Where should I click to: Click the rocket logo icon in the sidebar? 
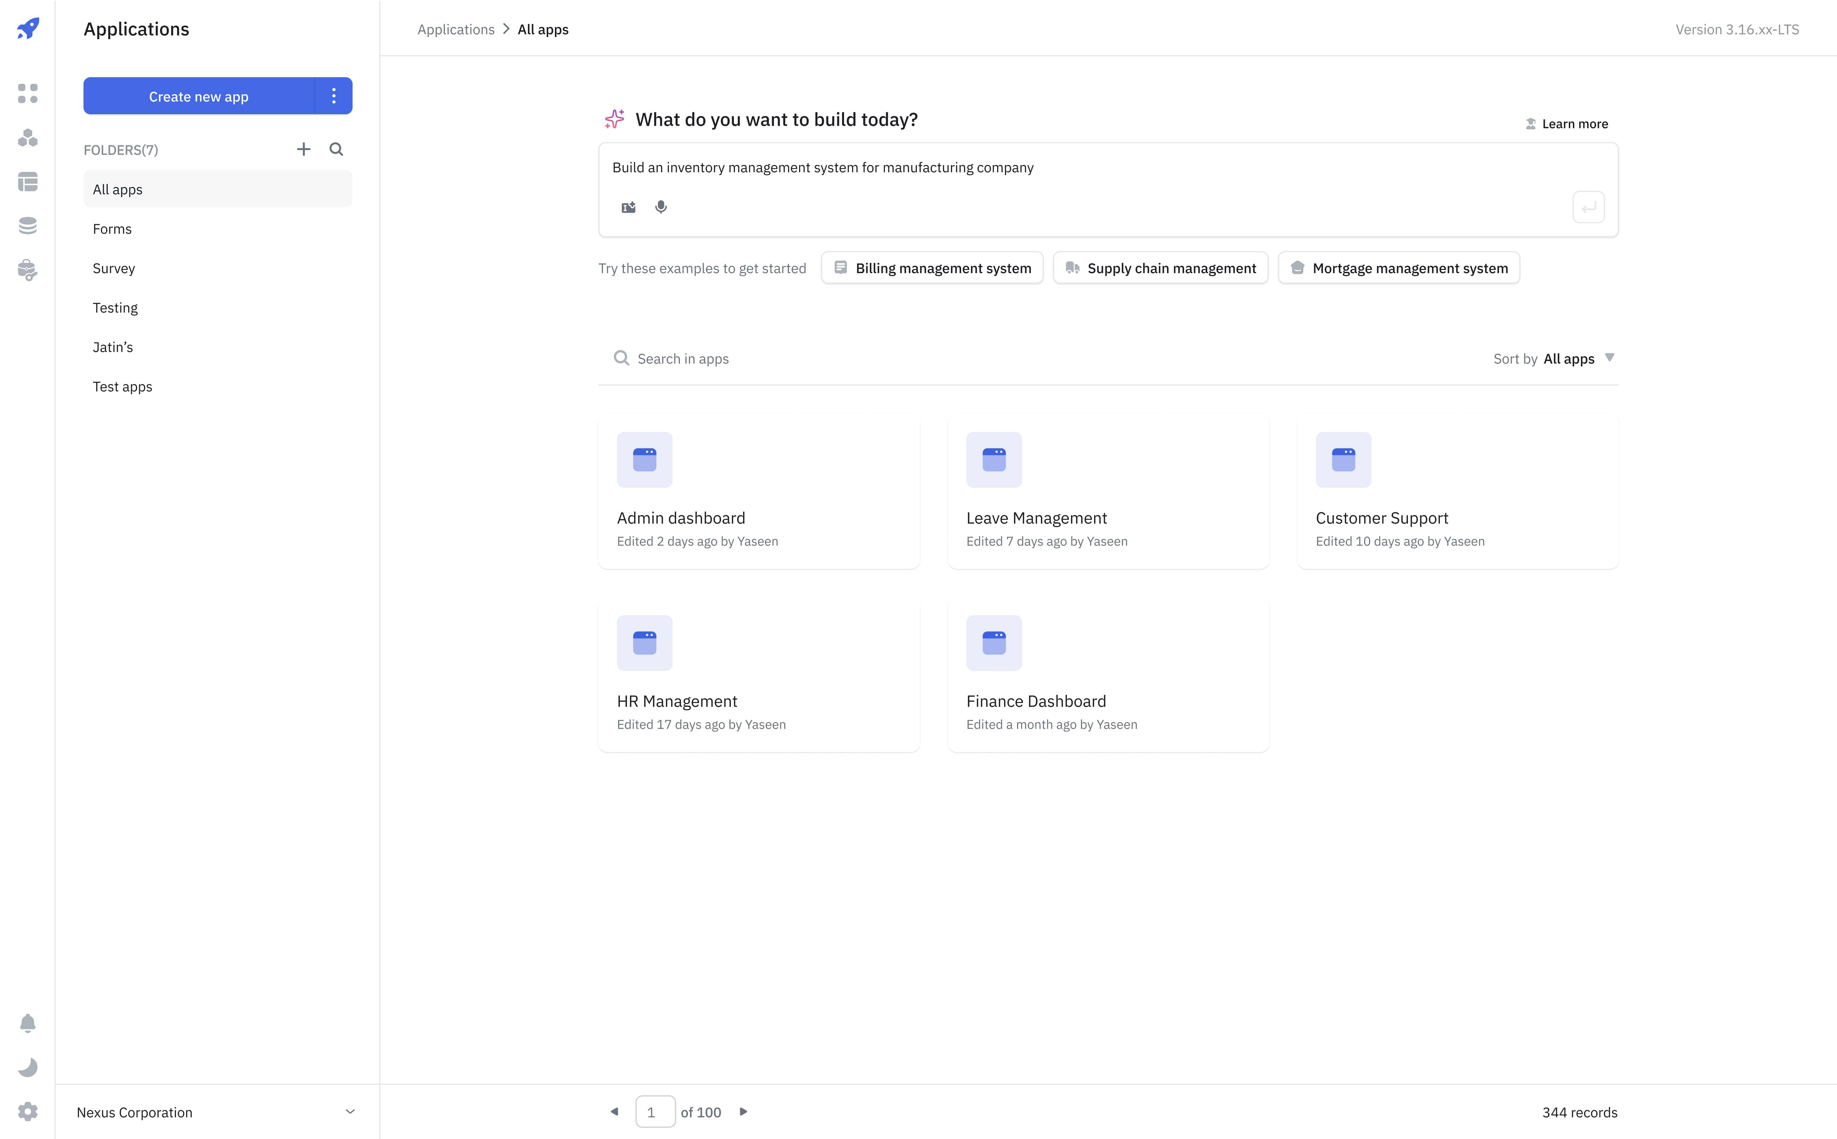click(28, 29)
